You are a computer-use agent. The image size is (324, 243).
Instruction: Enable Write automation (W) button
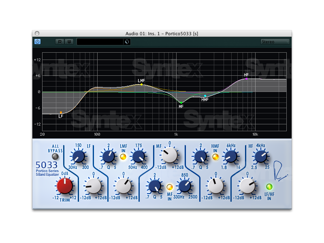coord(68,42)
